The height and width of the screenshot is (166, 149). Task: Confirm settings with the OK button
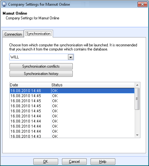click(x=46, y=162)
